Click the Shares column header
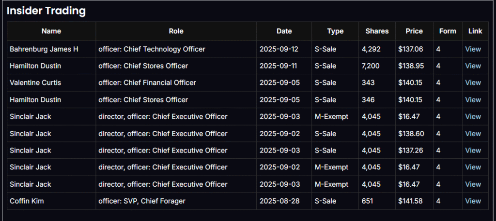The image size is (496, 221). coord(377,31)
